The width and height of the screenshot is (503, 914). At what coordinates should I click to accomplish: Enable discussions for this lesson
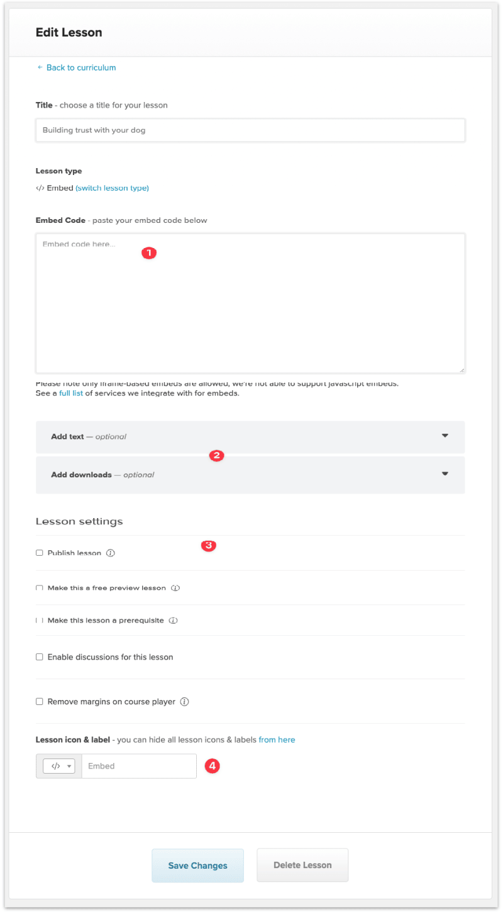[x=39, y=657]
